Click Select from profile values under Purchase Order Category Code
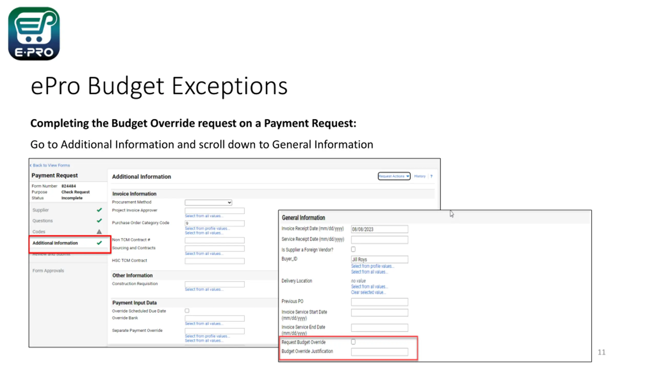 coord(207,228)
